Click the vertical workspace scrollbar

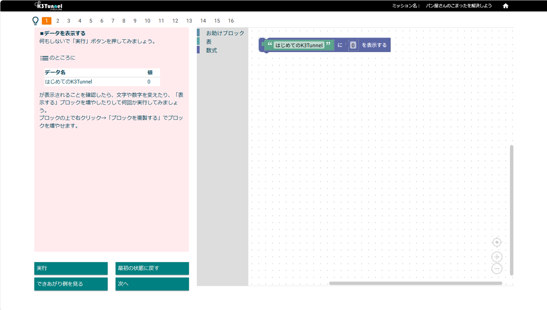pyautogui.click(x=512, y=210)
